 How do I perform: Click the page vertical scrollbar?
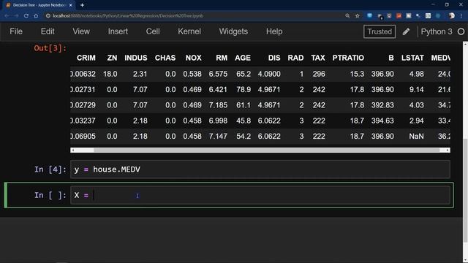click(x=465, y=190)
